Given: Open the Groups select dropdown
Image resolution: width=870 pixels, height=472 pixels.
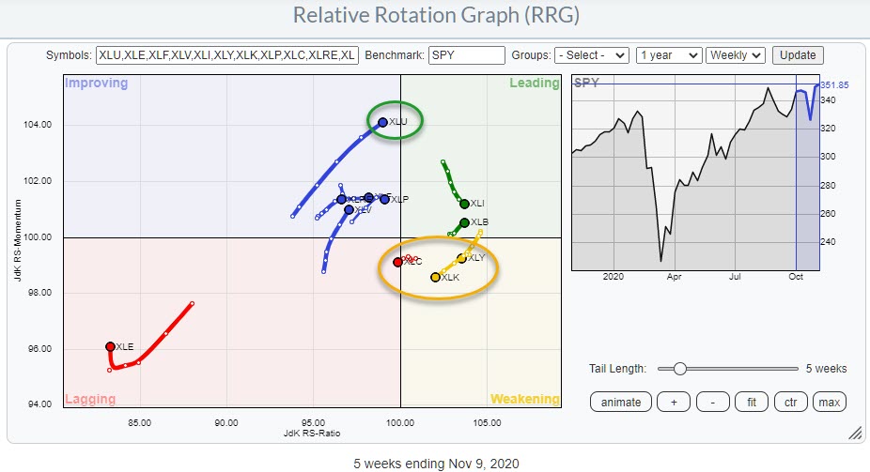Looking at the screenshot, I should [x=591, y=55].
